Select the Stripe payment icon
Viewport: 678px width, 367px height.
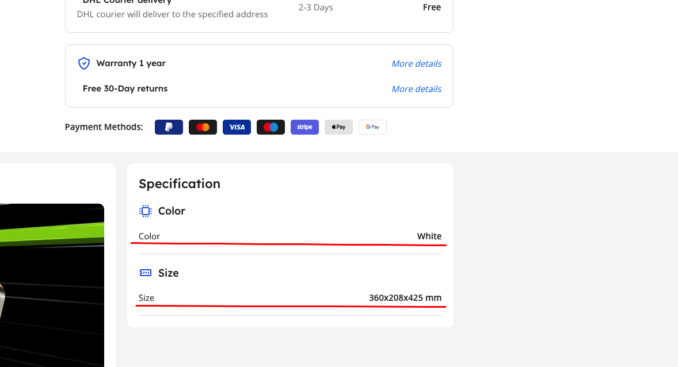[x=304, y=127]
